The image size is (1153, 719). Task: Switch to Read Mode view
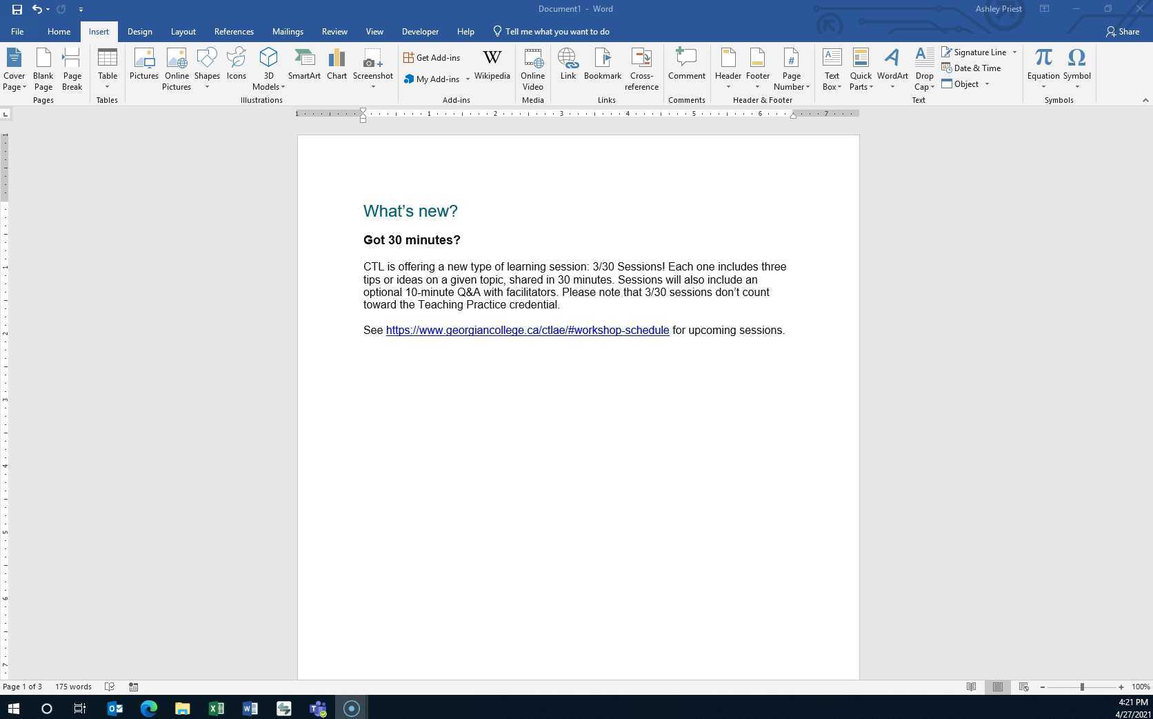click(x=971, y=687)
